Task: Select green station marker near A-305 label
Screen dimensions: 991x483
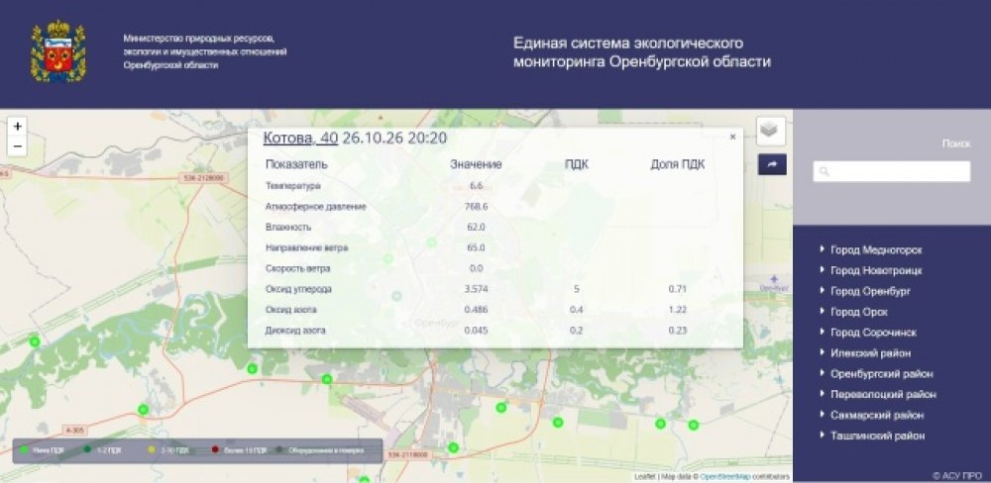Action: (x=143, y=410)
